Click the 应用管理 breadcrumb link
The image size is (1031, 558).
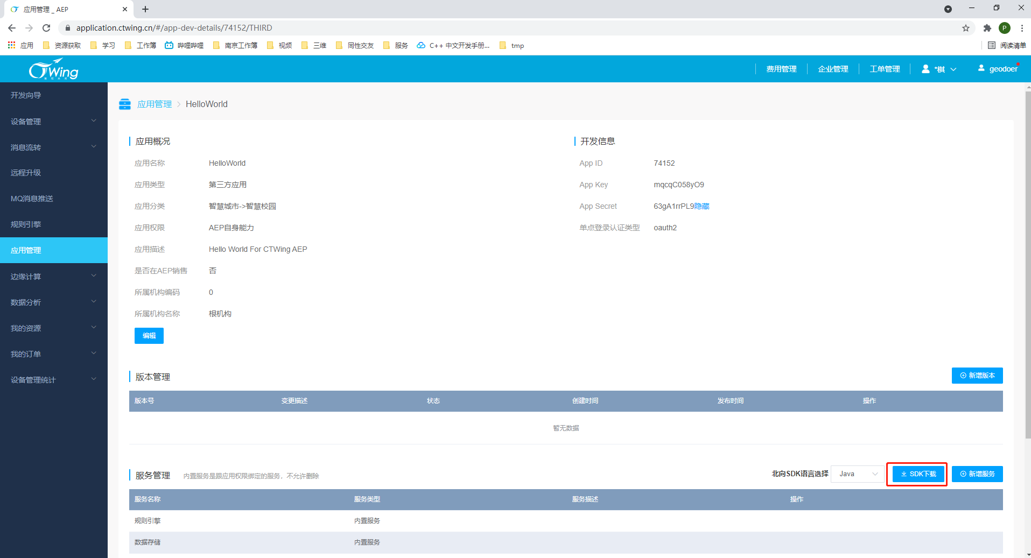point(155,104)
